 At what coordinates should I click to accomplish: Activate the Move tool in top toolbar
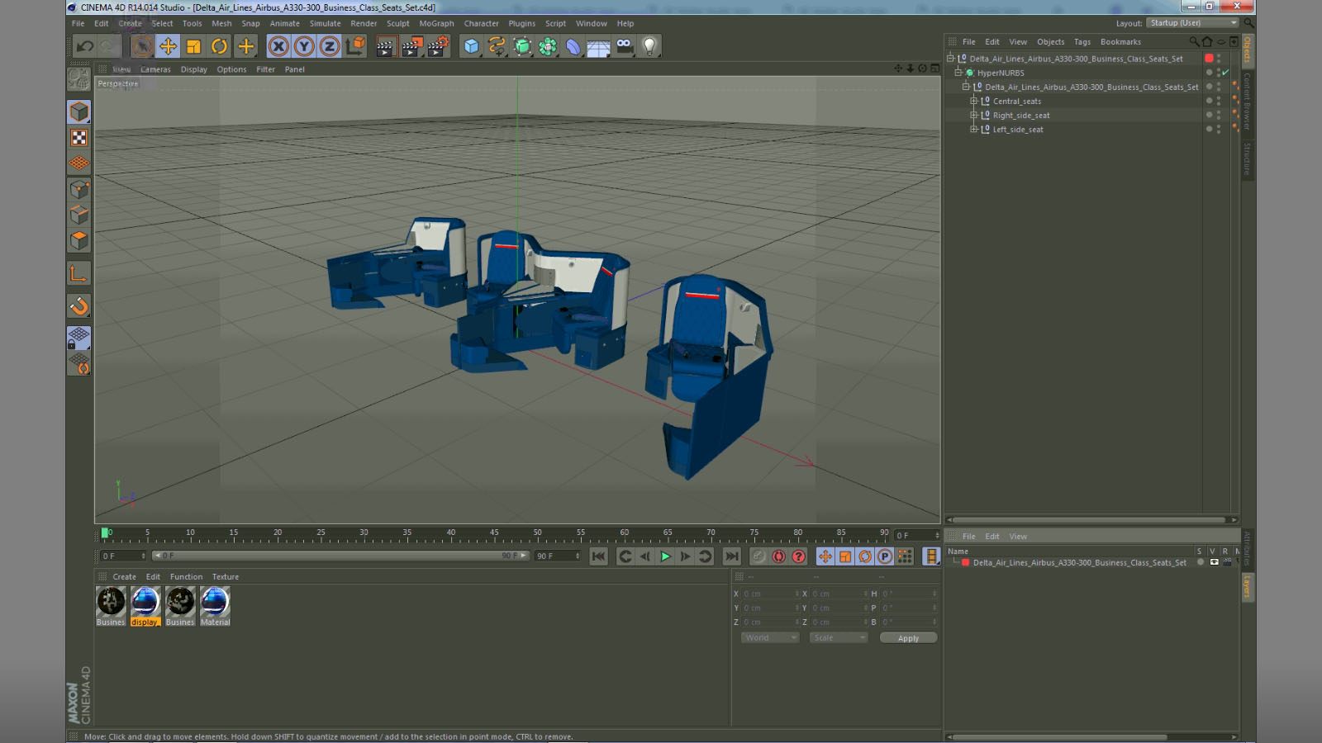[168, 46]
